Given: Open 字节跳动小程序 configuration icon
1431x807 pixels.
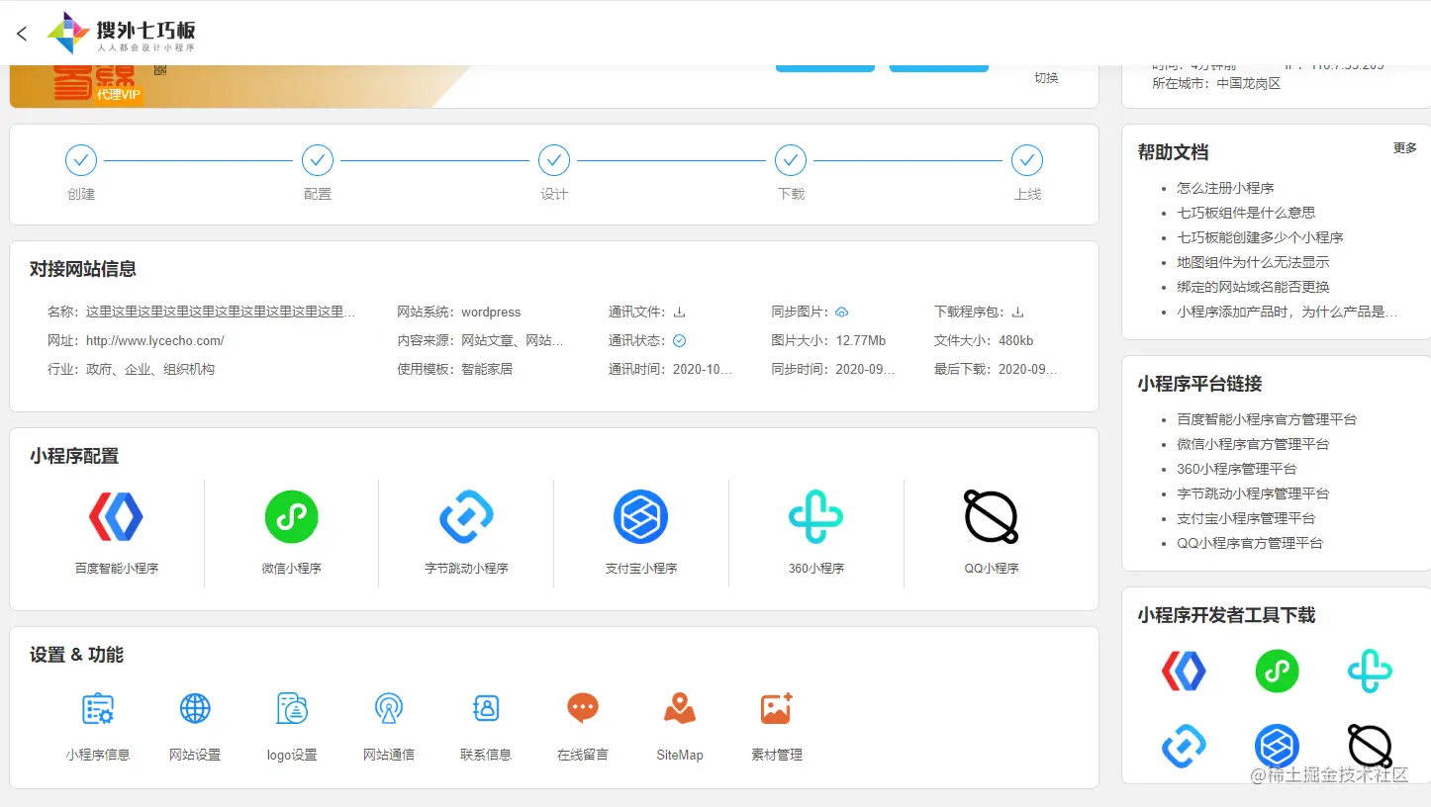Looking at the screenshot, I should tap(466, 516).
